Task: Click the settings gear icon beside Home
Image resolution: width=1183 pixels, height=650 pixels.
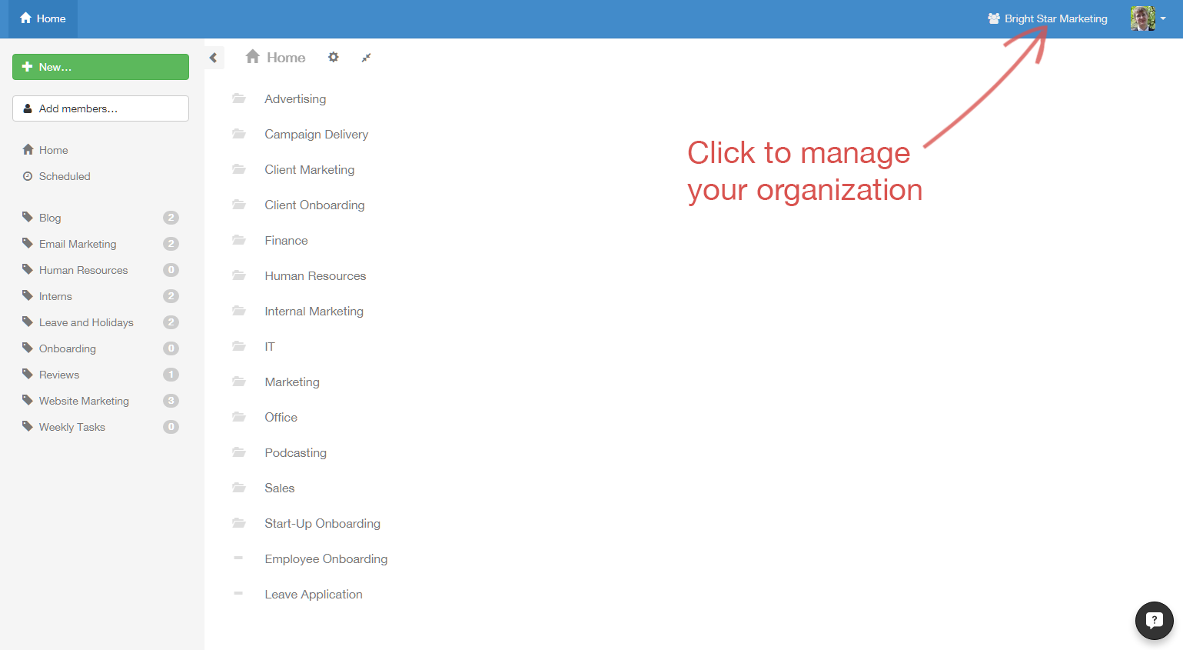Action: pyautogui.click(x=333, y=57)
